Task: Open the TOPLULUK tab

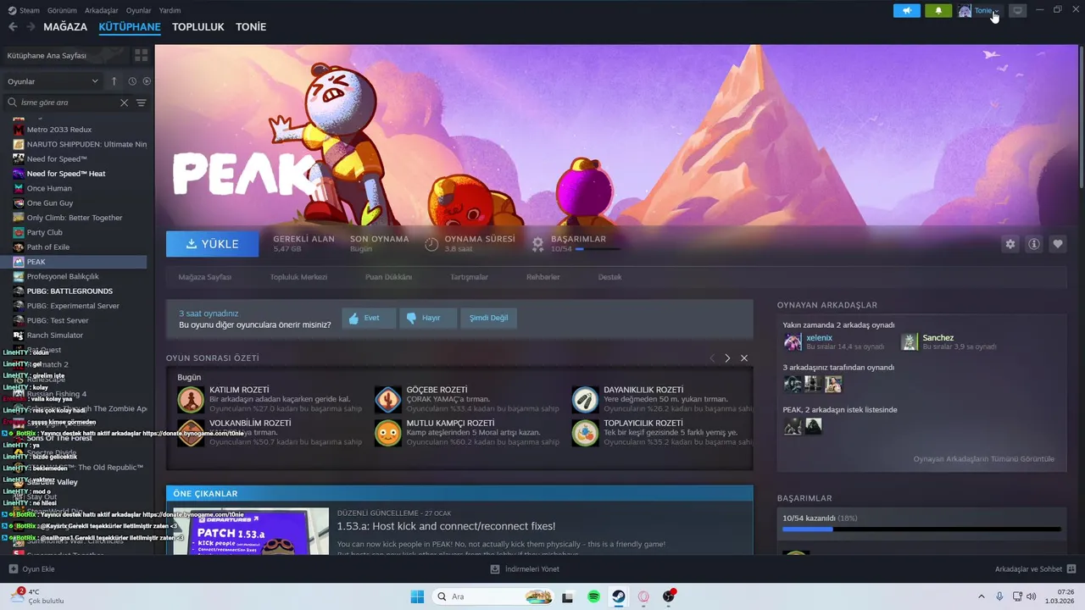Action: pyautogui.click(x=198, y=26)
